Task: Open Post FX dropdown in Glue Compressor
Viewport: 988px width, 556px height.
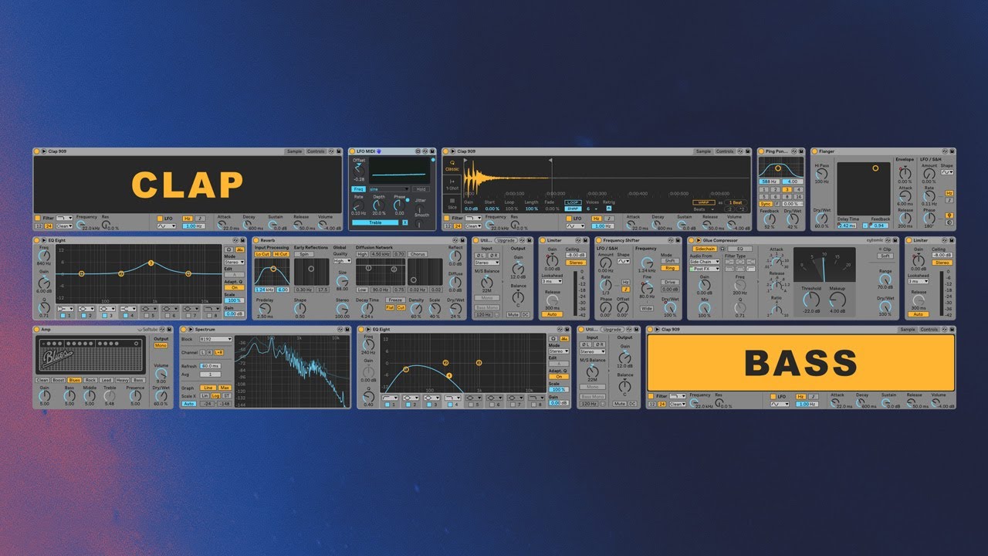Action: pyautogui.click(x=705, y=269)
